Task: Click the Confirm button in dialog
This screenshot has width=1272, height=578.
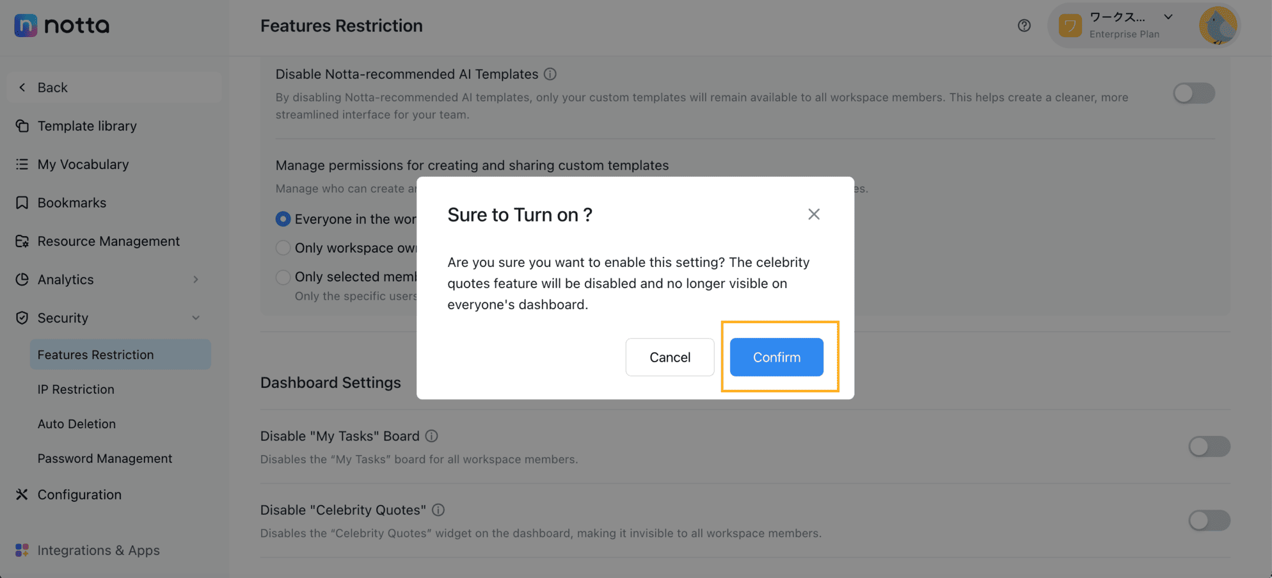Action: tap(776, 357)
